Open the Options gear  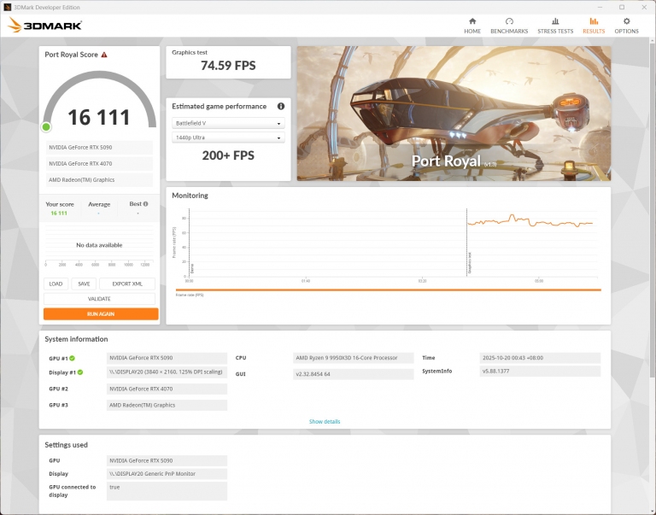(x=626, y=25)
